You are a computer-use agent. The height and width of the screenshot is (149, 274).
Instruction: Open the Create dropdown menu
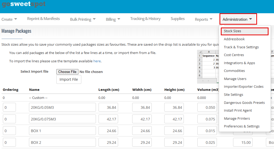click(x=9, y=19)
